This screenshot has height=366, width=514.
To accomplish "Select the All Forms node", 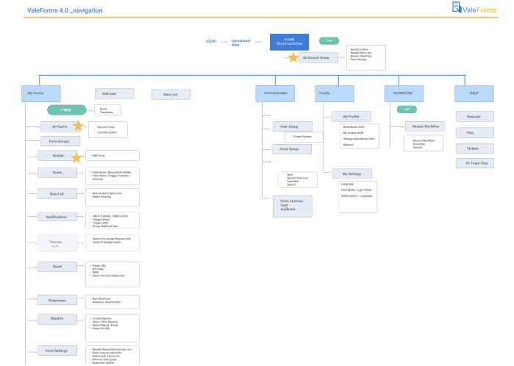I will (x=60, y=127).
